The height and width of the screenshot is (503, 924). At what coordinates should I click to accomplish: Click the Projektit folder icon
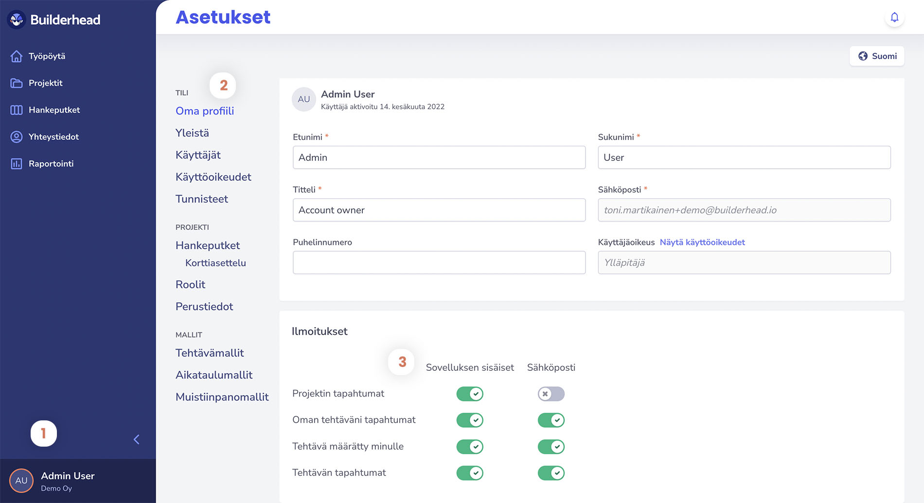coord(17,83)
